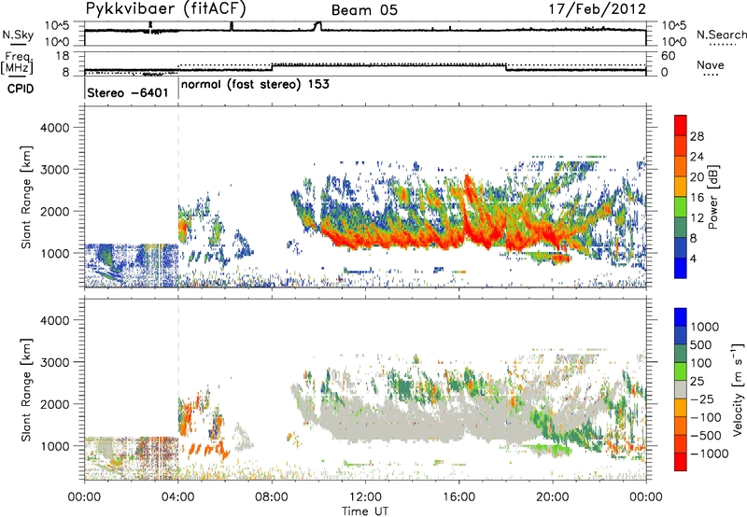Click the 60 Nave axis tick label
747x517 pixels.
point(668,56)
